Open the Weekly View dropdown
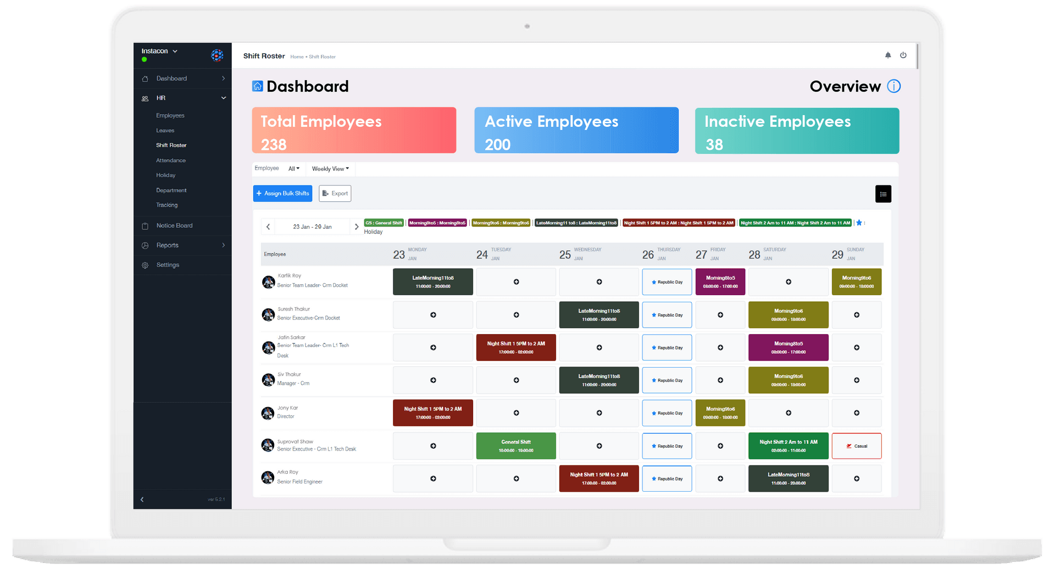 (x=330, y=168)
